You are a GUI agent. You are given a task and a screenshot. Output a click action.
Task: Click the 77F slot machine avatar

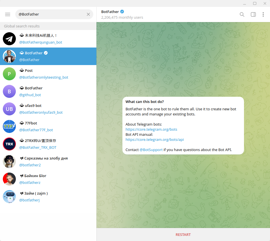[x=9, y=127]
